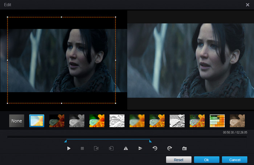Screen dimensions: 254x165
Task: Rotate video 90 degrees counterclockwise
Action: click(155, 148)
